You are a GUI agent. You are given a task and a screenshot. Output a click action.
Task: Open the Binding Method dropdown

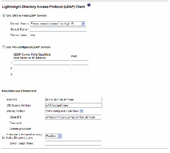64,111
